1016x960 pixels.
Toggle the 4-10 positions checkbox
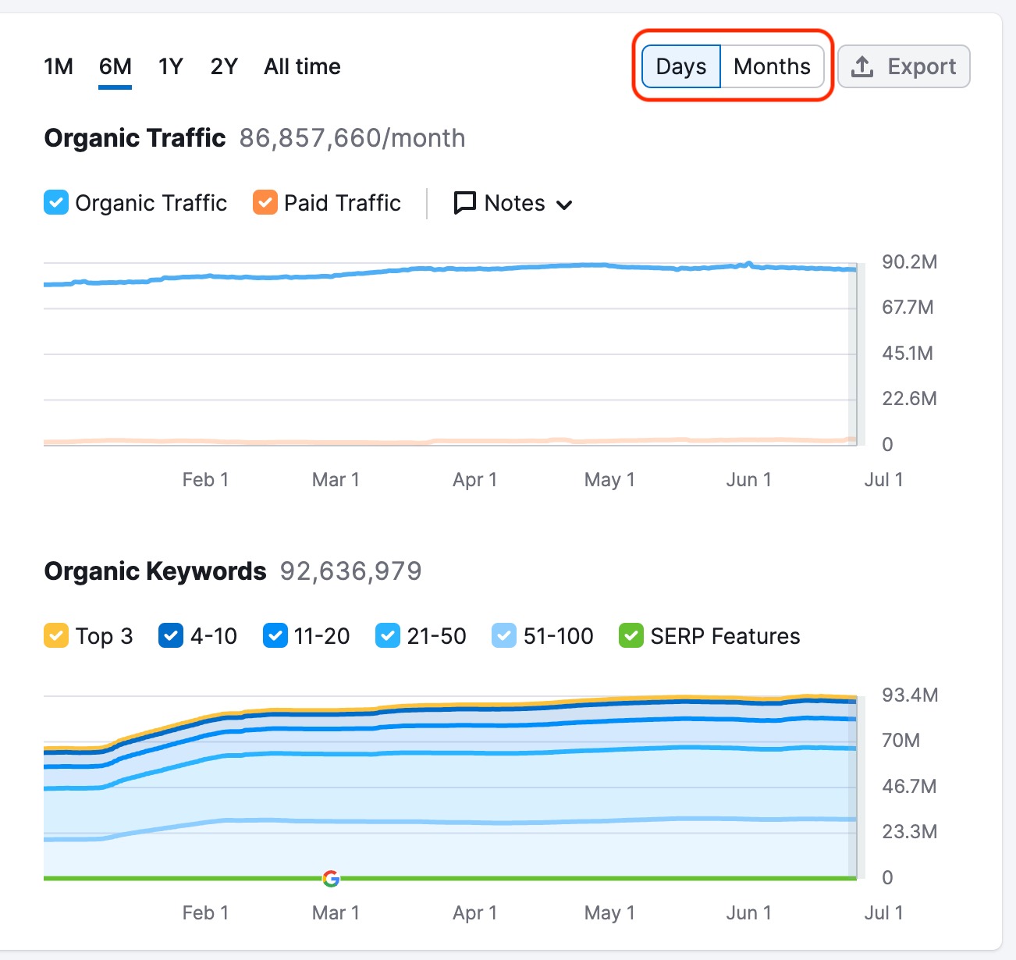tap(171, 636)
